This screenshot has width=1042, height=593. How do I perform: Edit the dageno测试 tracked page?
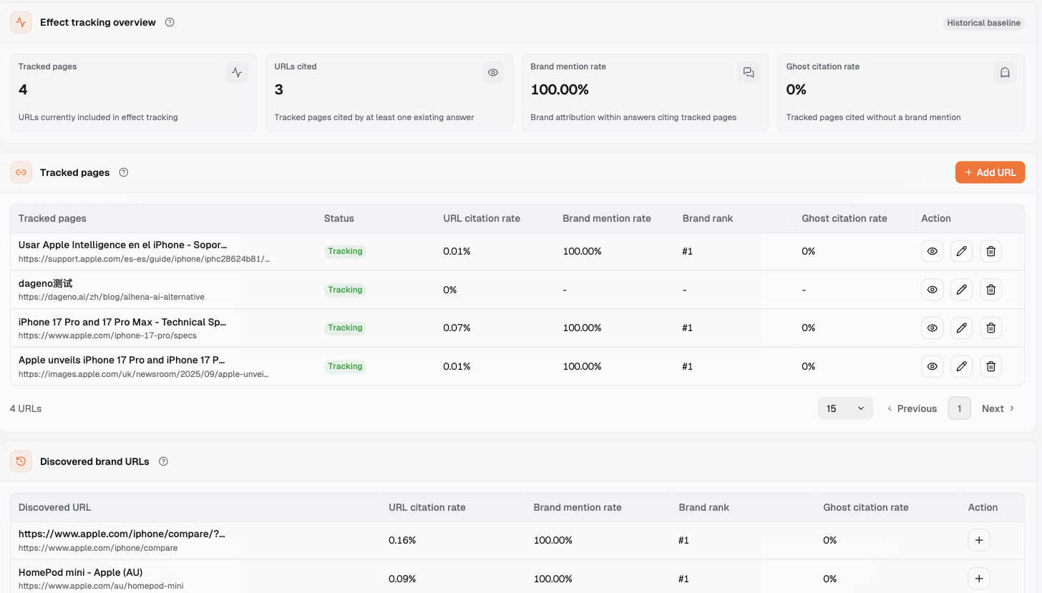962,290
